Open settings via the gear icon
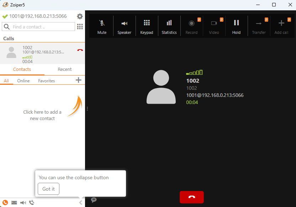Viewport: 296px width, 207px height. point(80,16)
